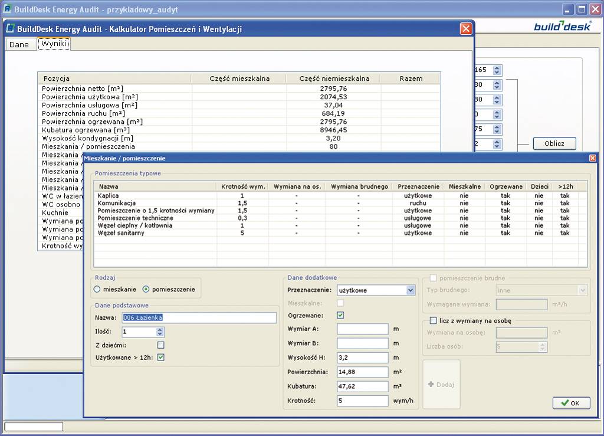Open the Przeznaczenie dropdown
Image resolution: width=604 pixels, height=436 pixels.
coord(411,290)
